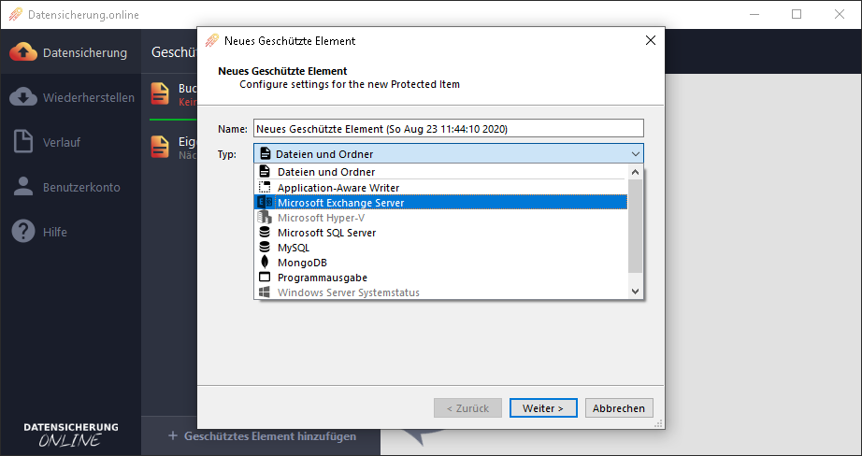Click the plus icon beside Geschütztes Element hinzufügen
This screenshot has width=862, height=456.
click(173, 435)
